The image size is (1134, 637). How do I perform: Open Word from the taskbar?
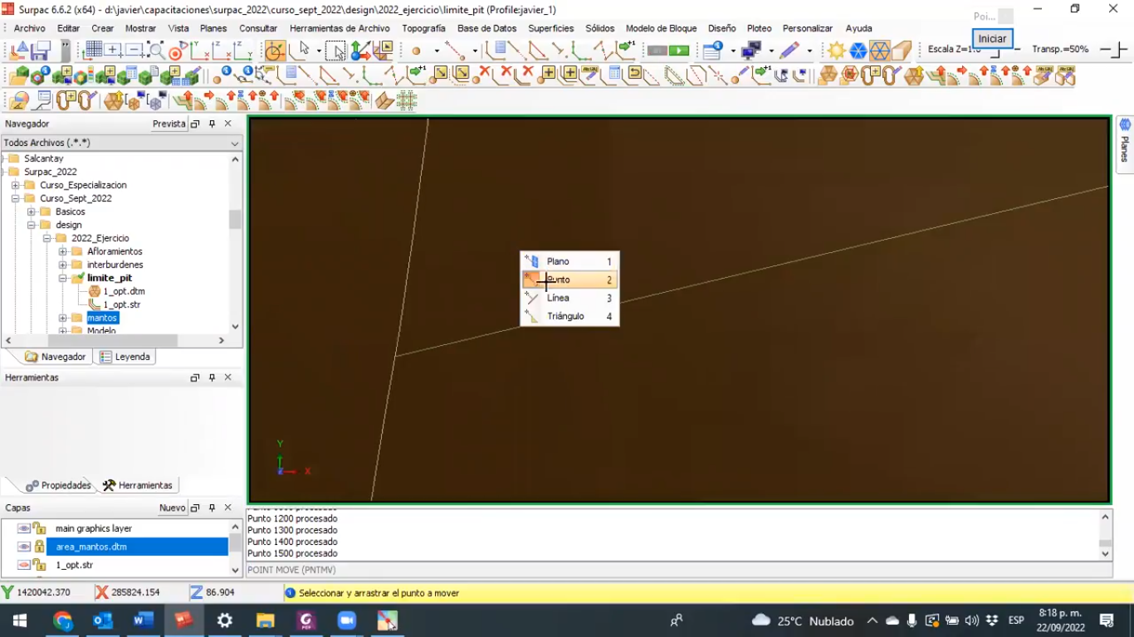click(x=144, y=620)
